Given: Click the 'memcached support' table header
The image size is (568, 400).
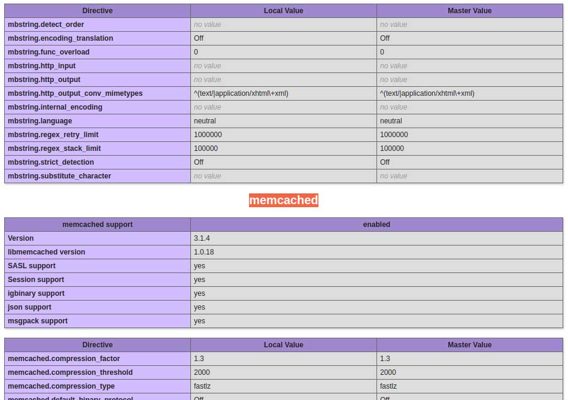Looking at the screenshot, I should 98,225.
